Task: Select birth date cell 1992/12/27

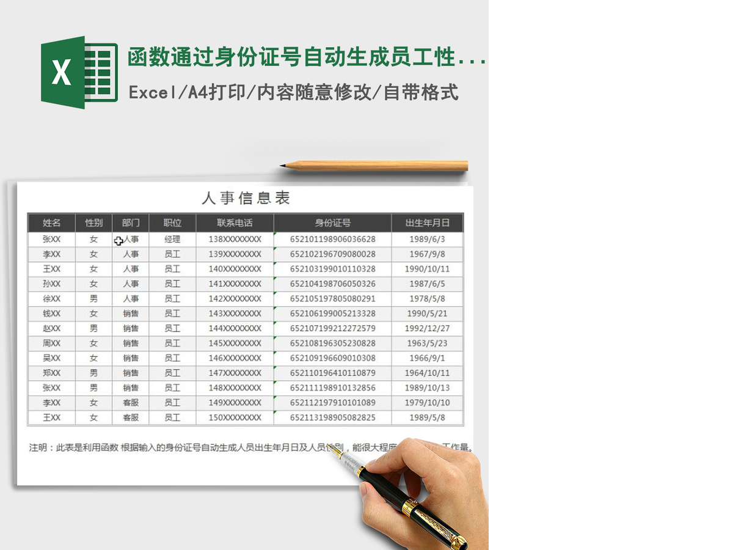Action: [428, 329]
